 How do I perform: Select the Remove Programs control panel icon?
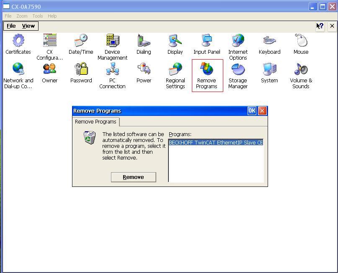coord(207,76)
